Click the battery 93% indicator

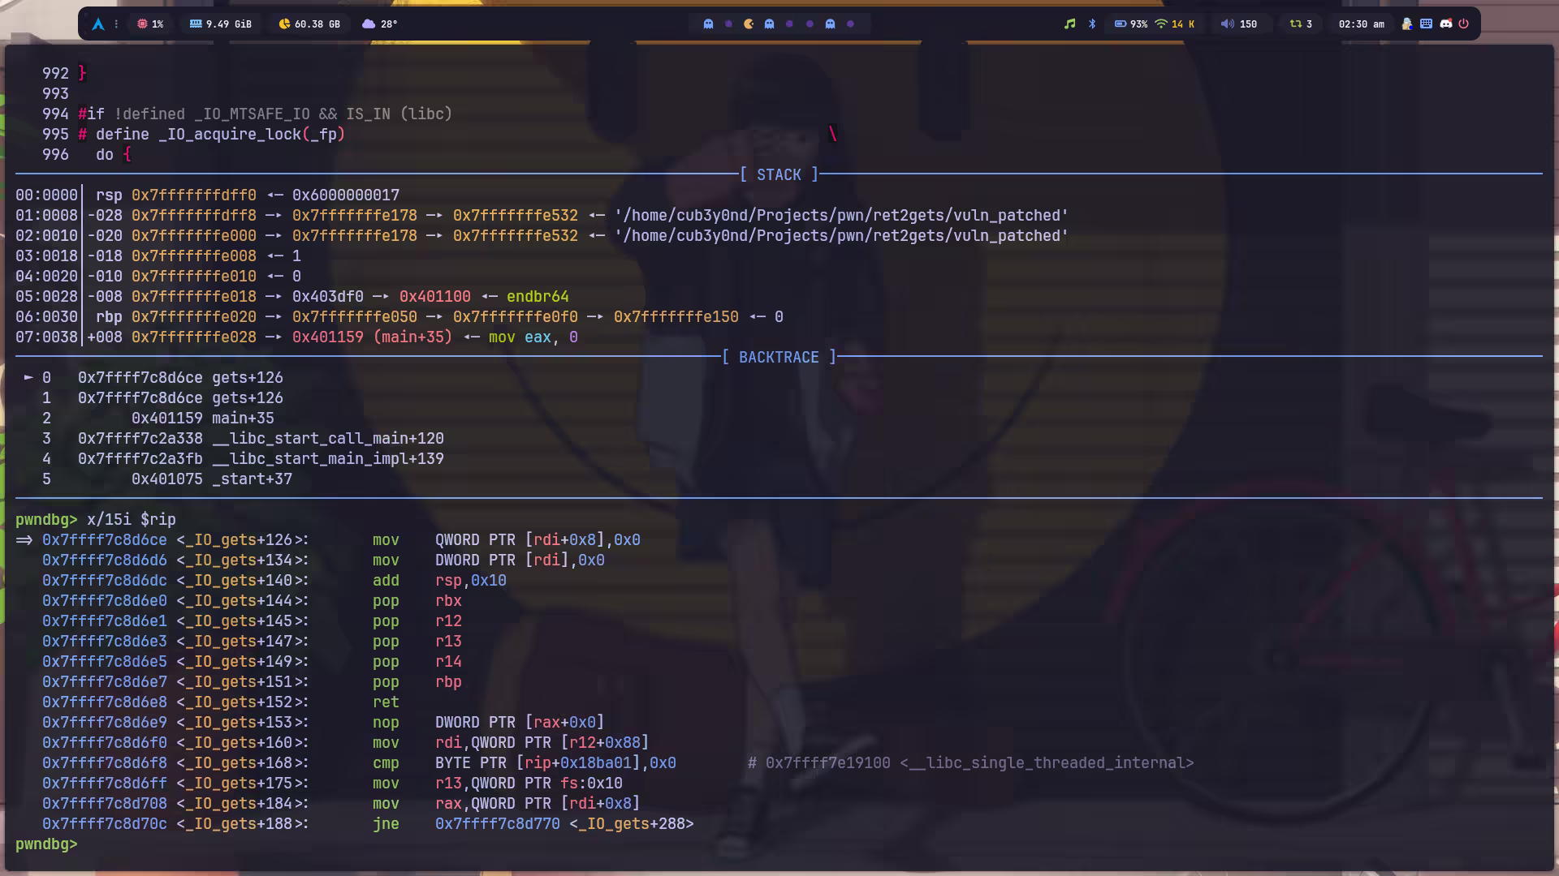tap(1130, 24)
